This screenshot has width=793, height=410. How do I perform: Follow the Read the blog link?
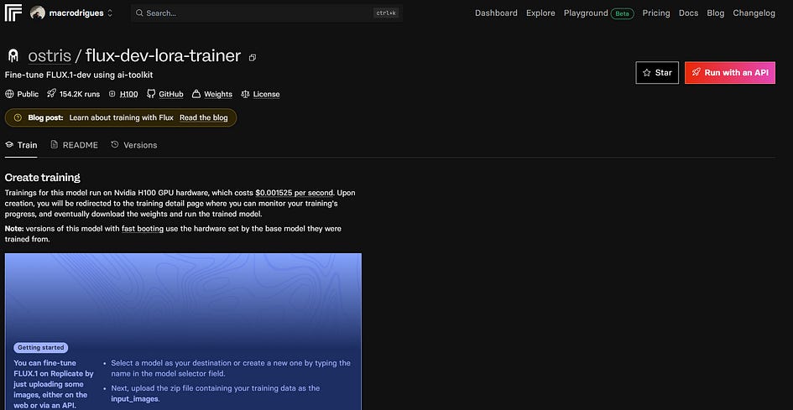(x=204, y=117)
